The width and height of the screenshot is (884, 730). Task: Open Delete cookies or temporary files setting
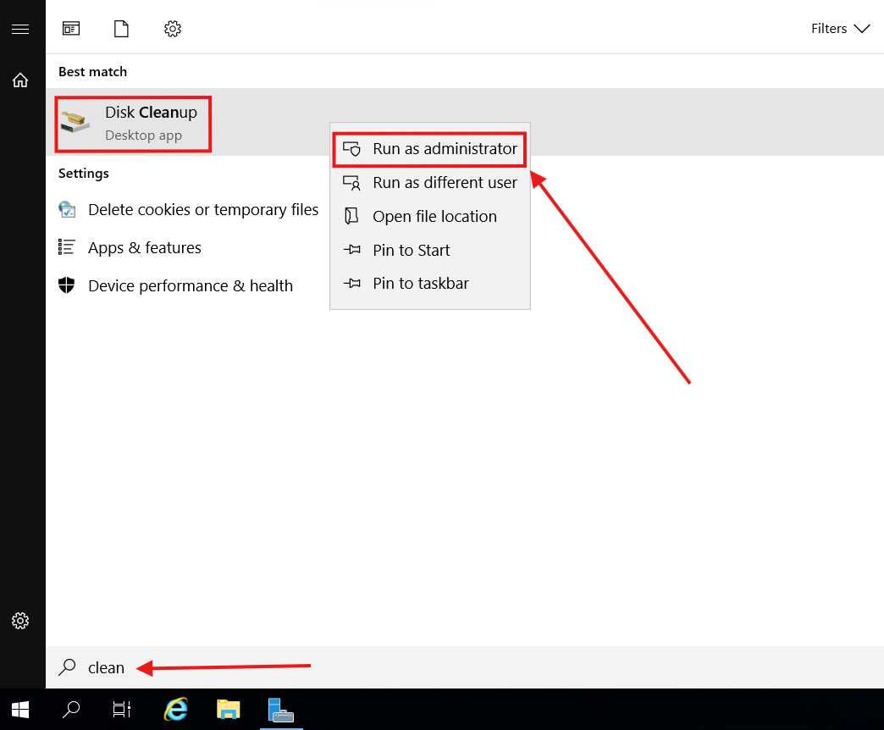pos(202,210)
